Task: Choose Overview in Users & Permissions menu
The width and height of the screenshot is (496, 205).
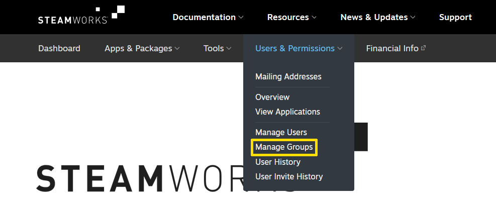Action: [x=272, y=97]
